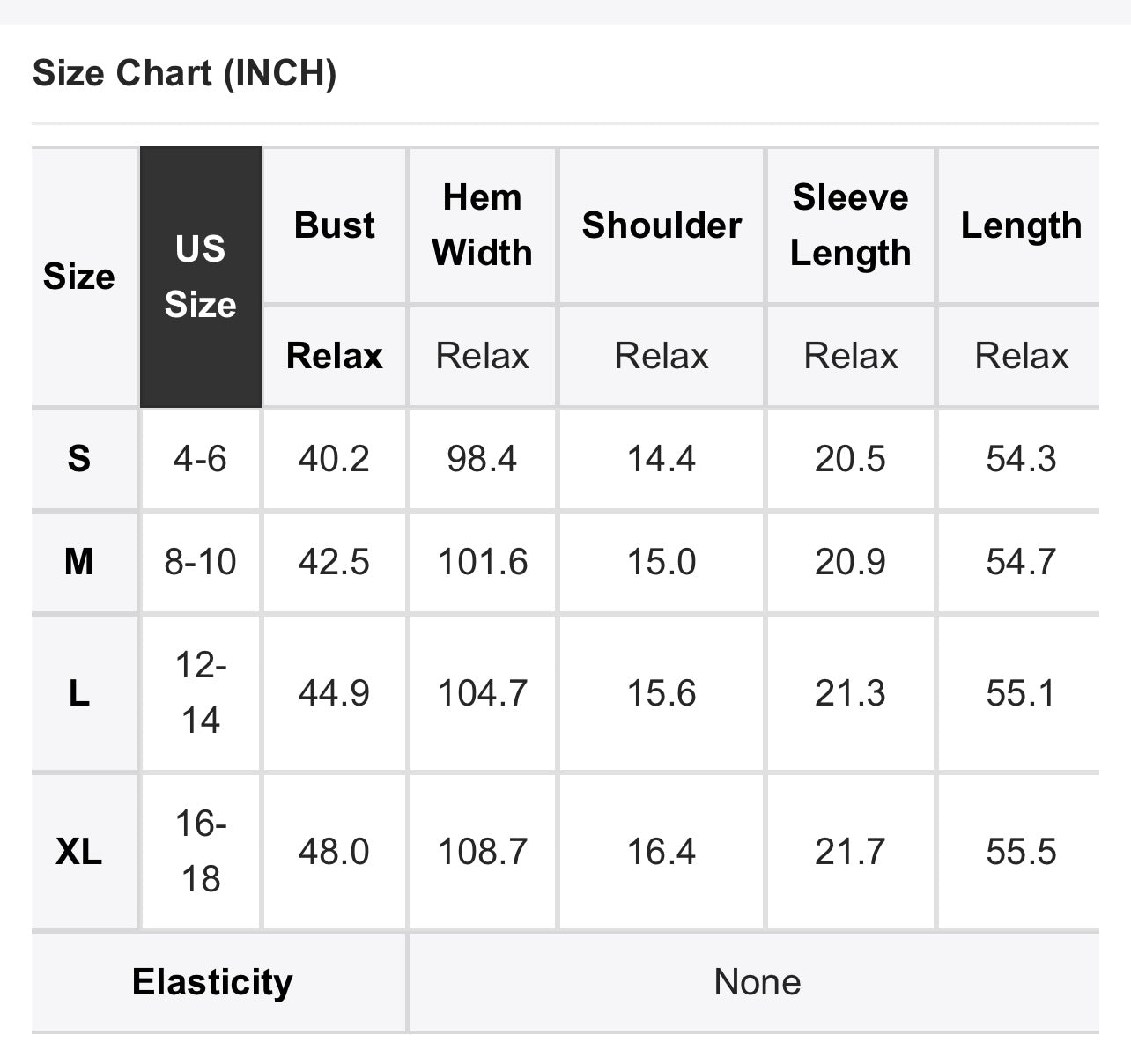The width and height of the screenshot is (1131, 1057).
Task: Click the 101.6 hem width value
Action: [x=483, y=562]
